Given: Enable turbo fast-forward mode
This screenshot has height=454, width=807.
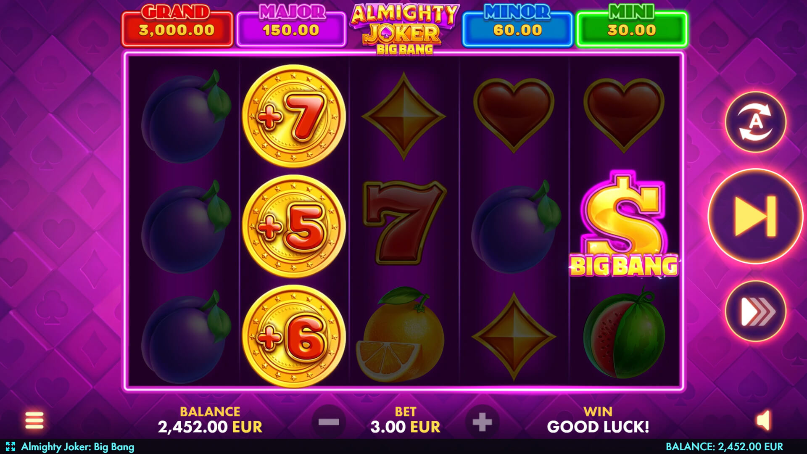Looking at the screenshot, I should tap(755, 311).
